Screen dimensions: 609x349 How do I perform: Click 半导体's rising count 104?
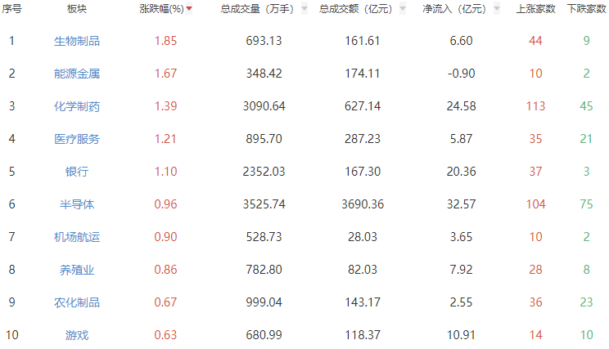click(535, 204)
